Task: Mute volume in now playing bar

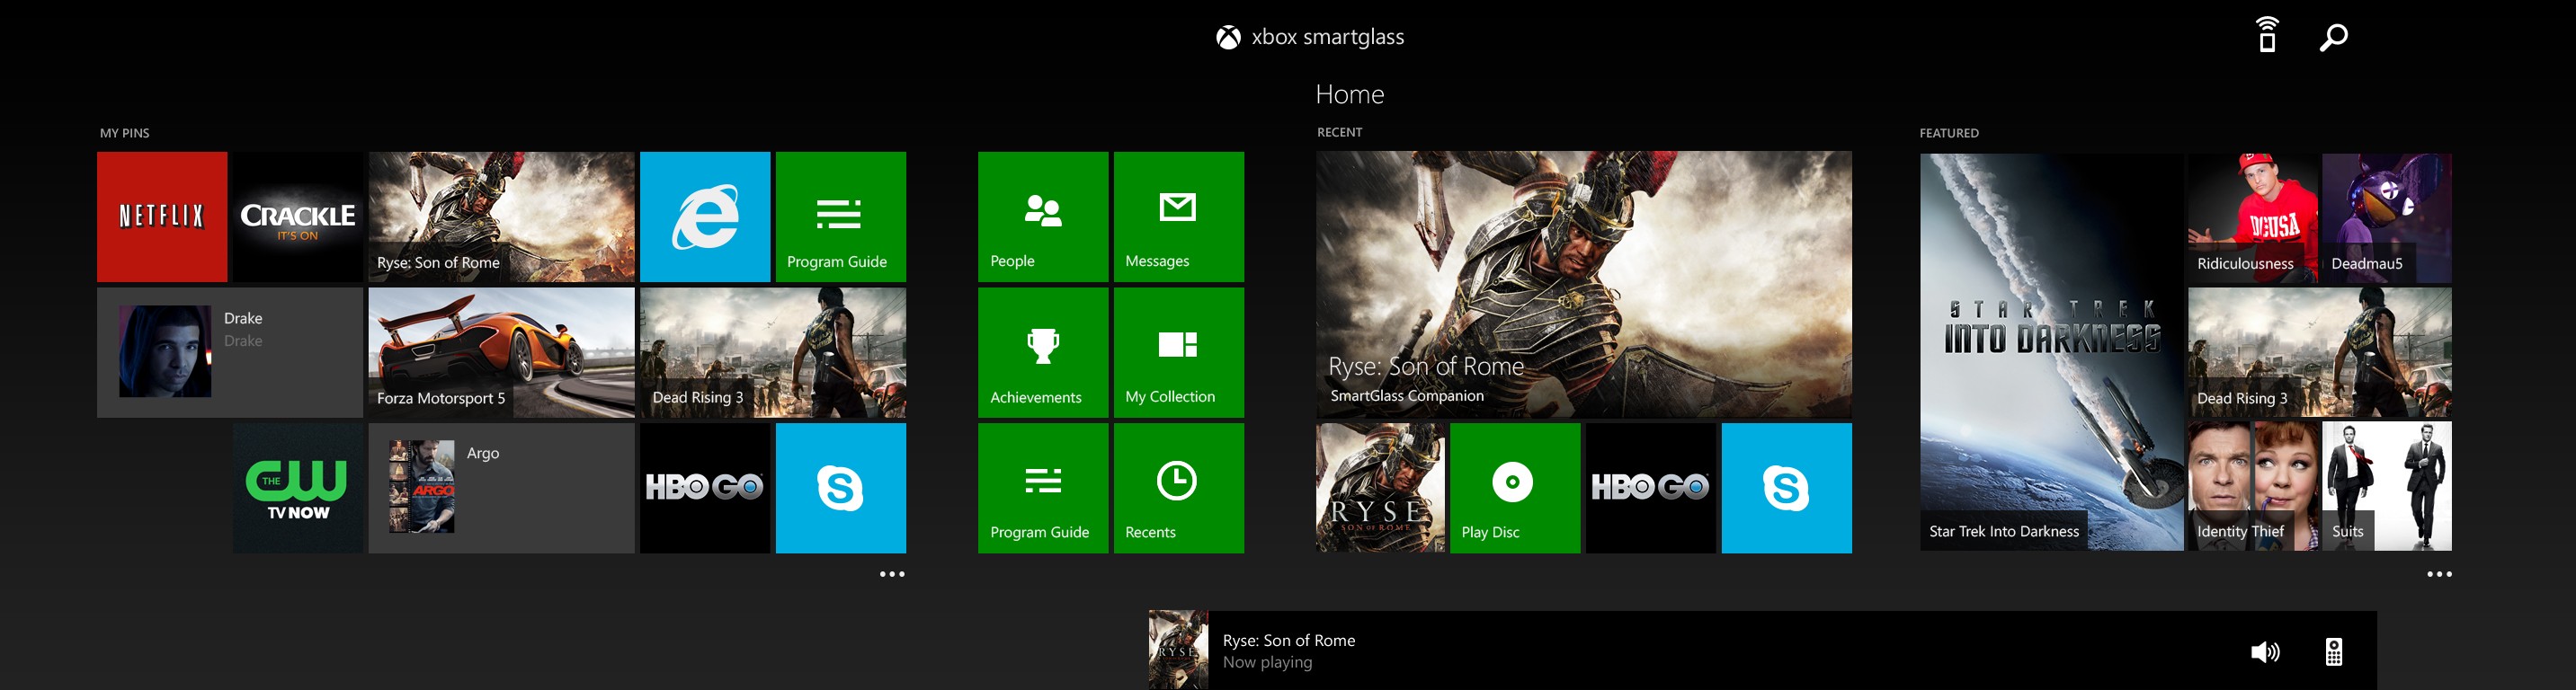Action: click(2264, 652)
